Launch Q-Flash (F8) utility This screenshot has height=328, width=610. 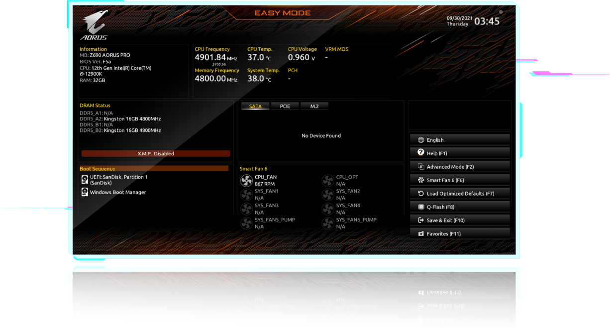tap(460, 207)
